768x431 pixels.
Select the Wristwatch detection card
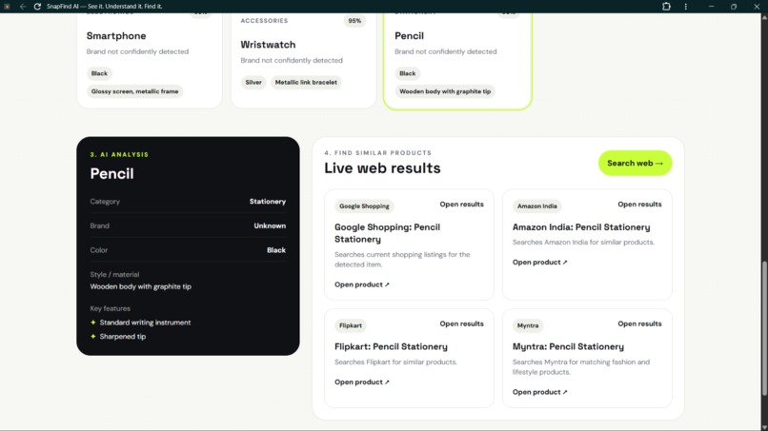point(304,60)
